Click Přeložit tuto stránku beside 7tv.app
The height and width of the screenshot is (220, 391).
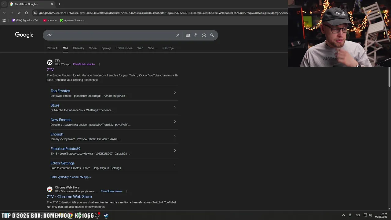(x=84, y=64)
